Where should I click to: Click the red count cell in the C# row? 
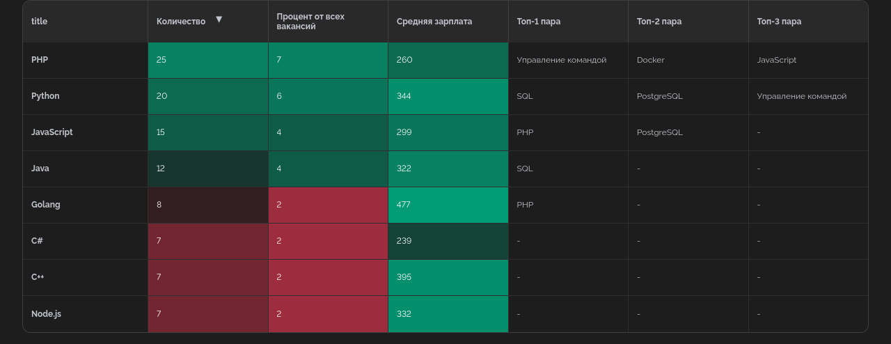[x=207, y=241]
